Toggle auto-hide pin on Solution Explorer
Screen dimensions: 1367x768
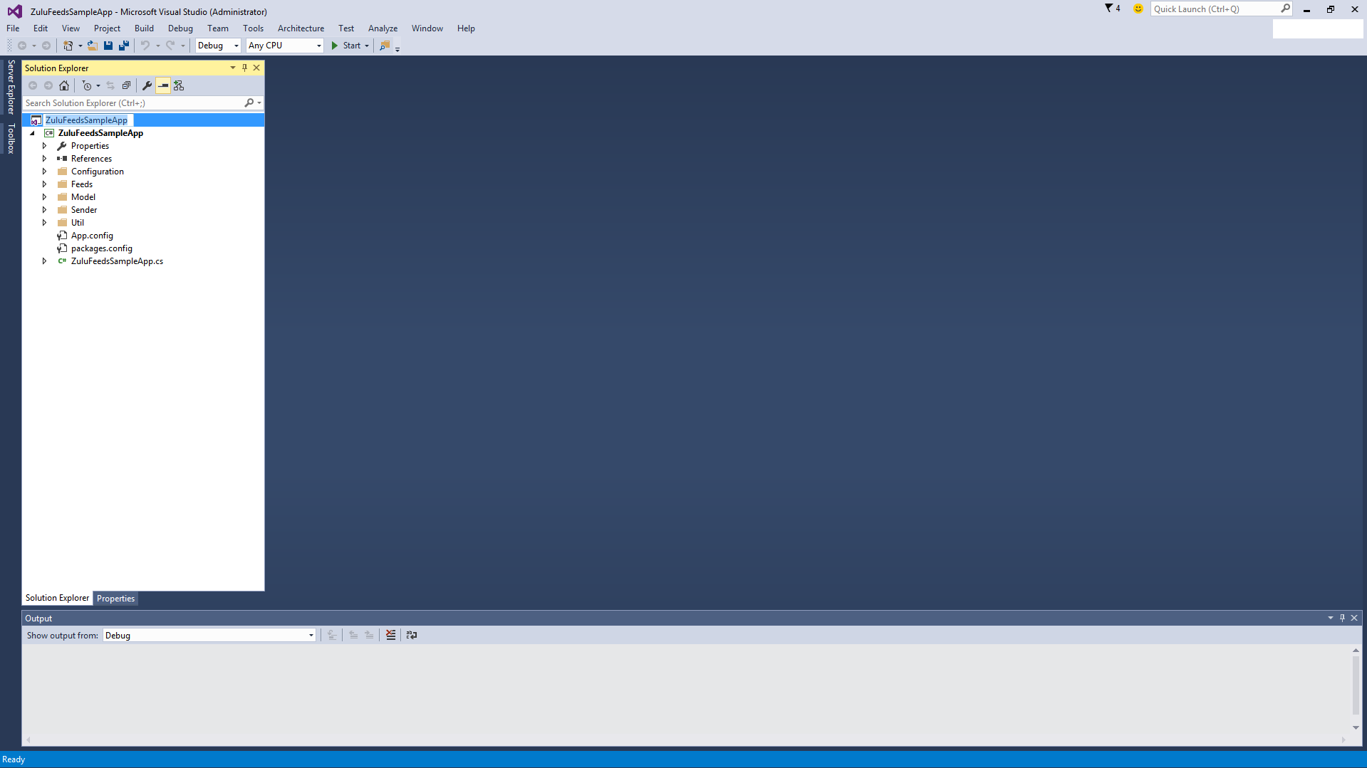(x=244, y=68)
